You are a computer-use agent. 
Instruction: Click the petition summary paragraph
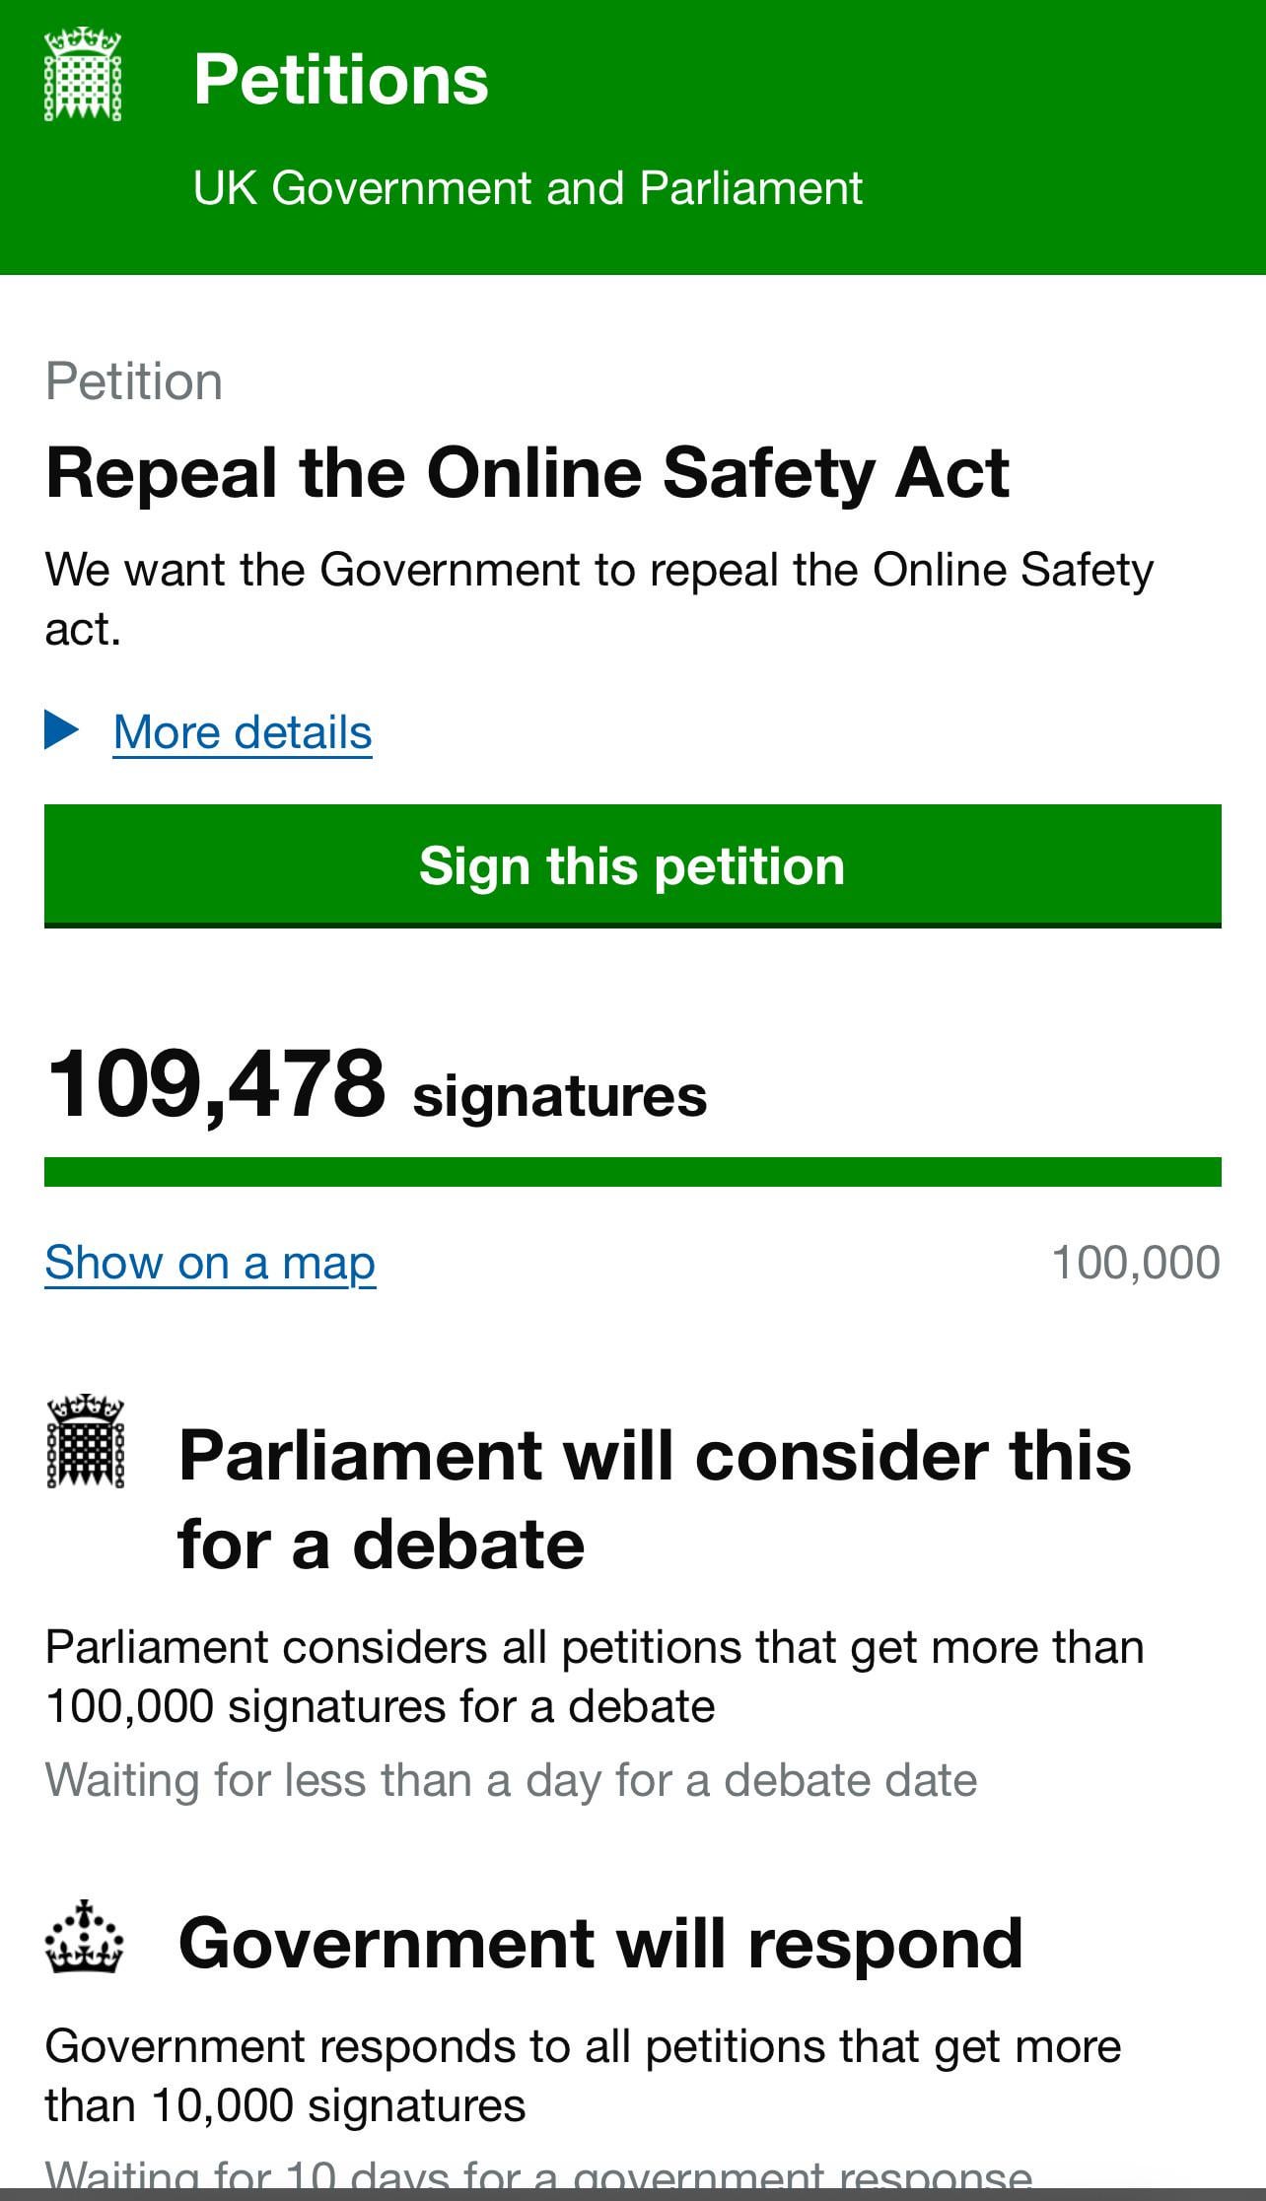(599, 599)
